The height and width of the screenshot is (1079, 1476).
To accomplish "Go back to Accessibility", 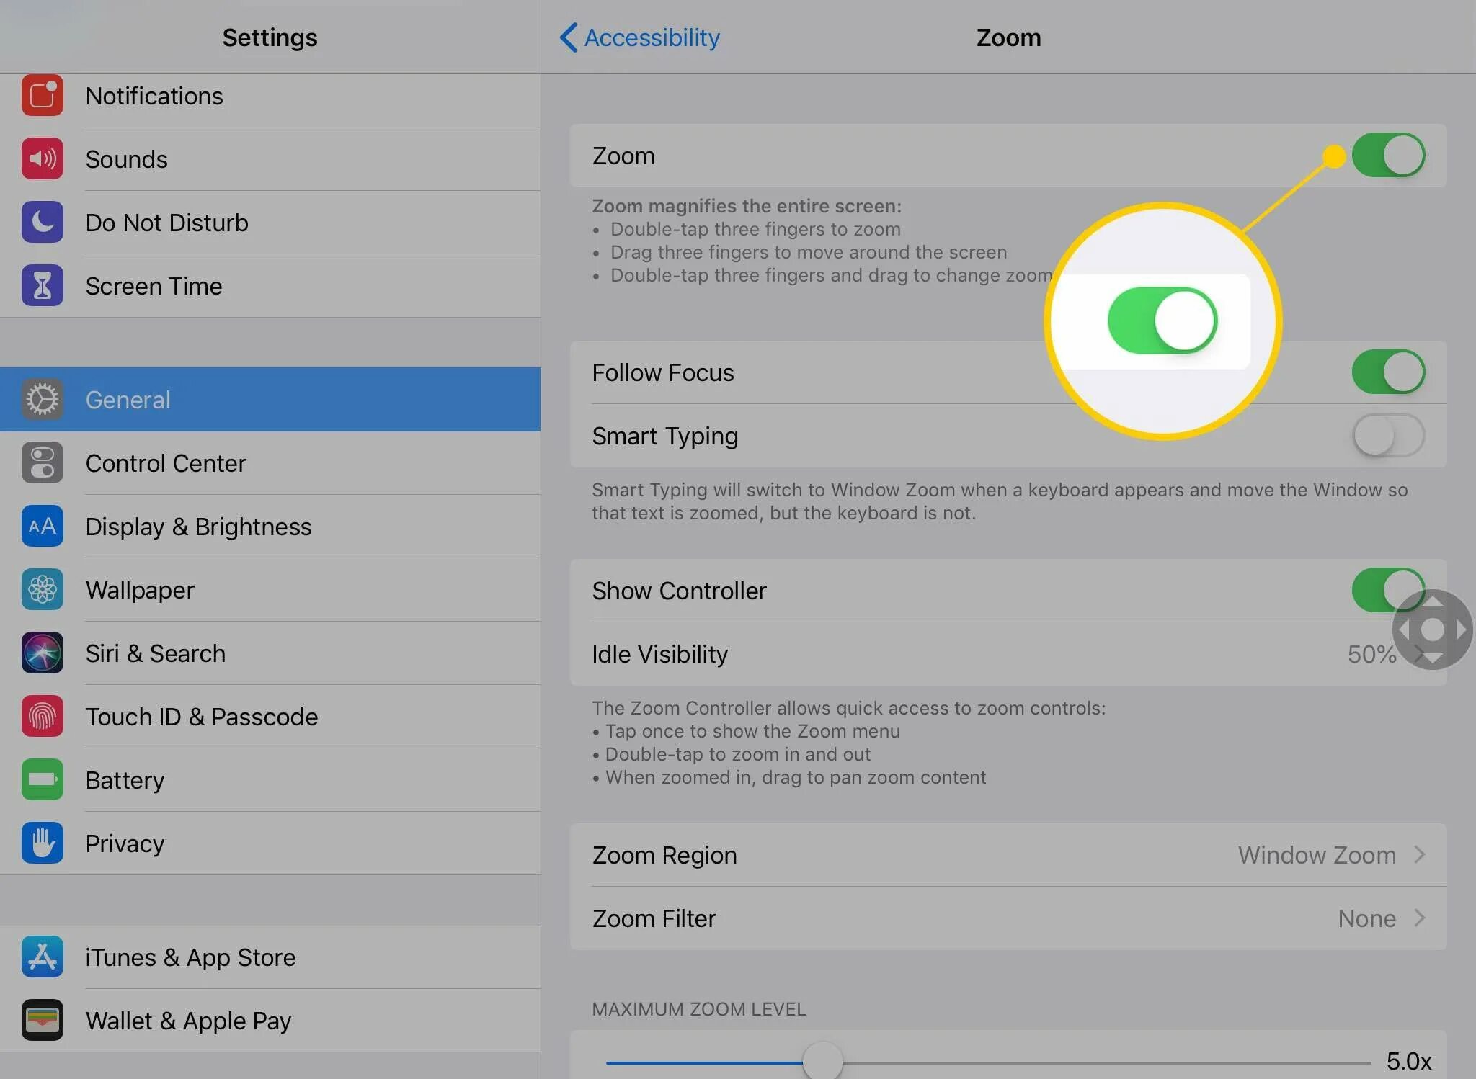I will pyautogui.click(x=640, y=37).
